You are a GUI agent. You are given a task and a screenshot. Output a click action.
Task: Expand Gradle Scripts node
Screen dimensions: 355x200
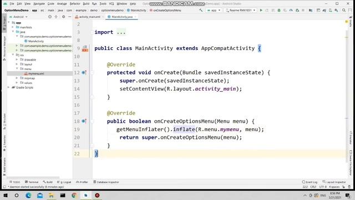[x=9, y=87]
